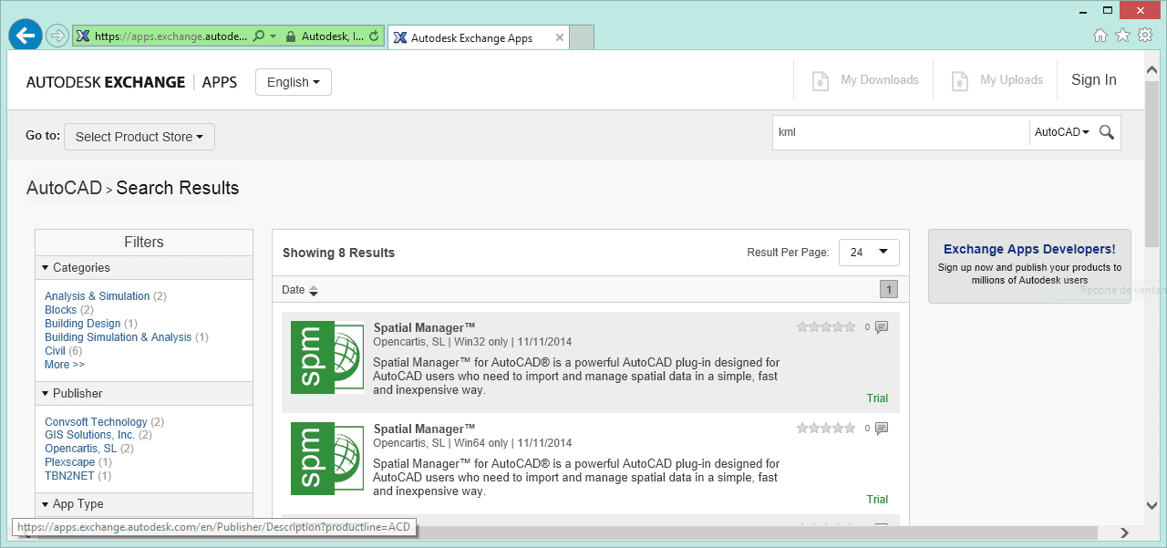Screen dimensions: 1167x548
Task: Open My Uploads
Action: tap(997, 80)
